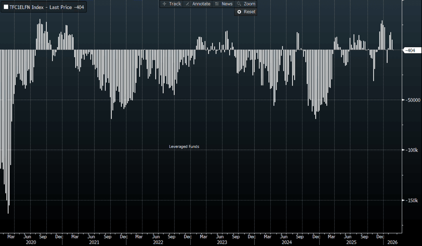
Task: Select the TFC1ELFN Index legend text
Action: 27,7
